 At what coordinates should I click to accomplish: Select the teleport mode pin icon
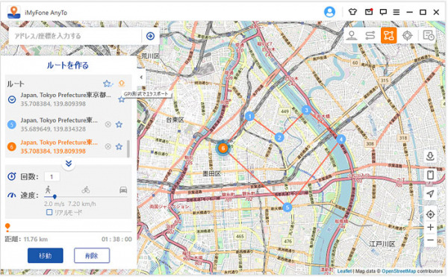352,35
